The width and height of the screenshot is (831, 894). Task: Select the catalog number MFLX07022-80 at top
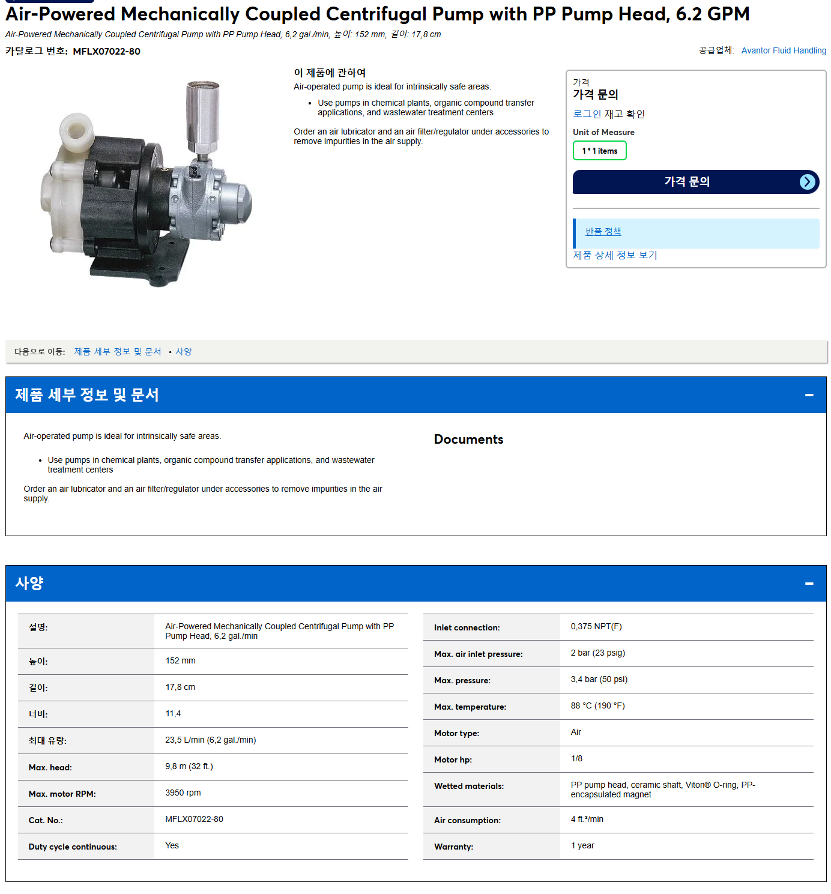pyautogui.click(x=106, y=52)
